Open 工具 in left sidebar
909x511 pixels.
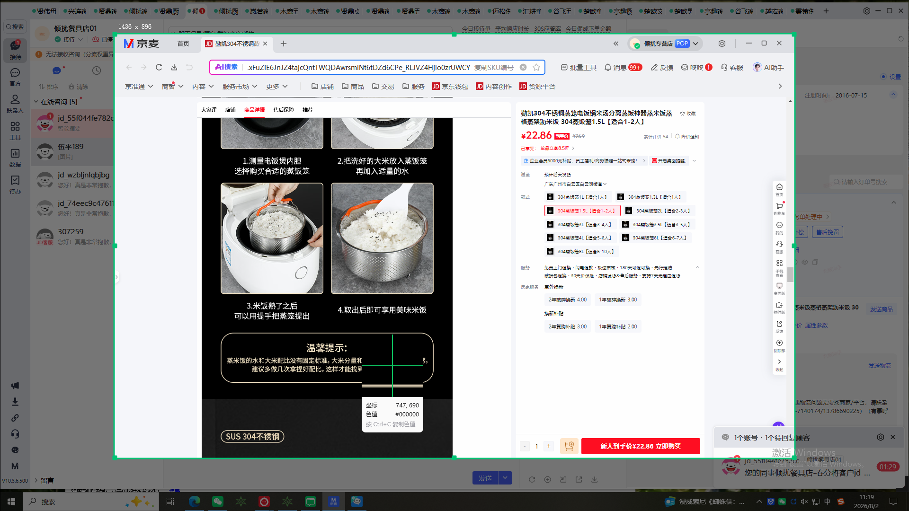tap(15, 131)
